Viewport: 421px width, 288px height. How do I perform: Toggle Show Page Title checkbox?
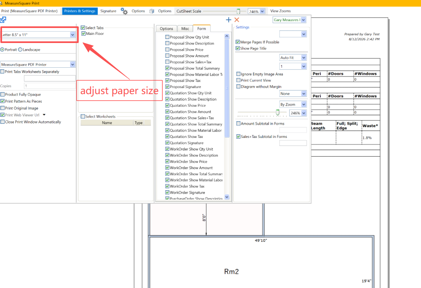[x=238, y=48]
